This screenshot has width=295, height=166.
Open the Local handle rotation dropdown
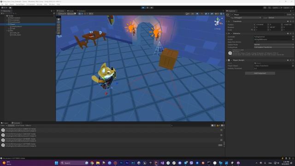tap(71, 13)
